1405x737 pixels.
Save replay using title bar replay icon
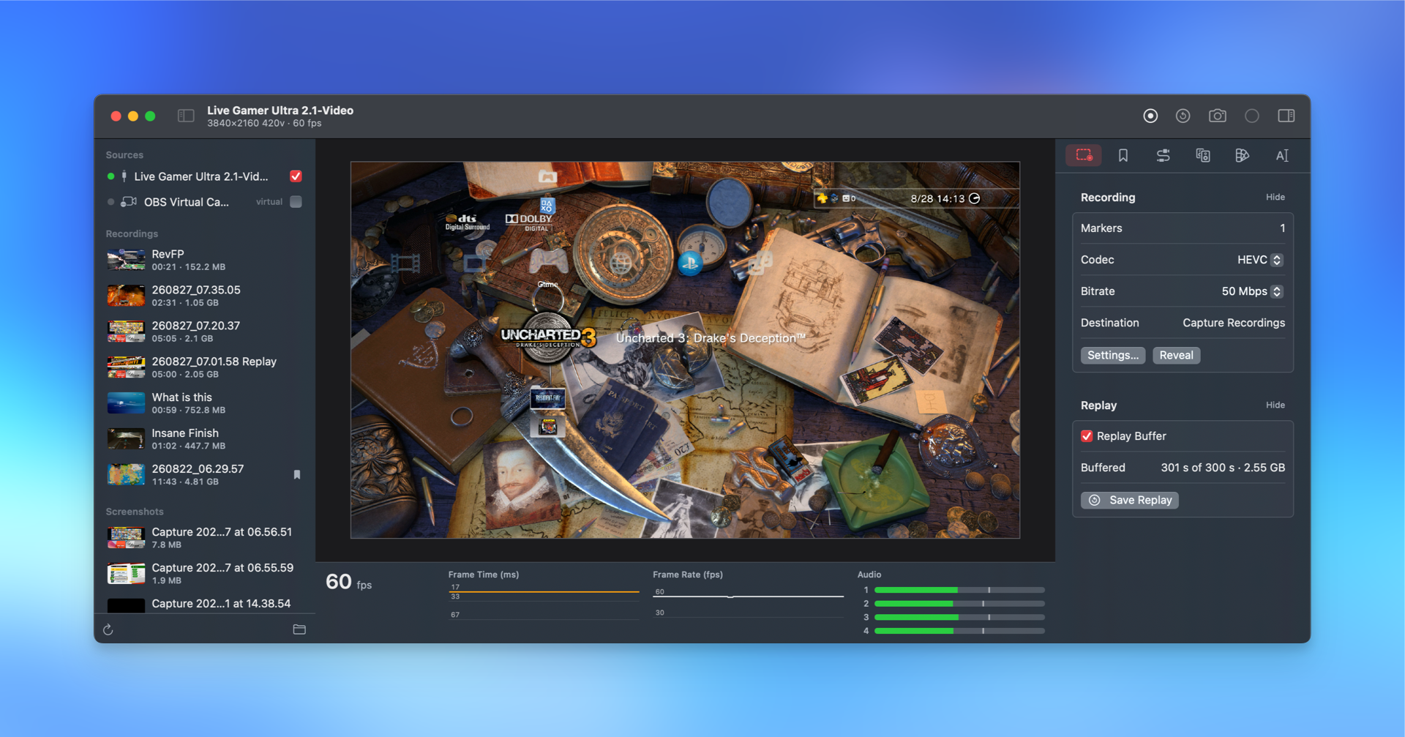tap(1183, 116)
